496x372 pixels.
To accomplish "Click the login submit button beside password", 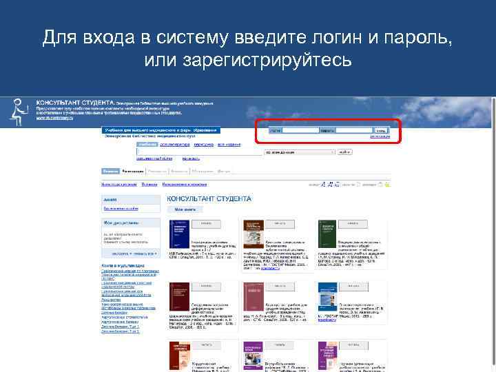I will (381, 130).
